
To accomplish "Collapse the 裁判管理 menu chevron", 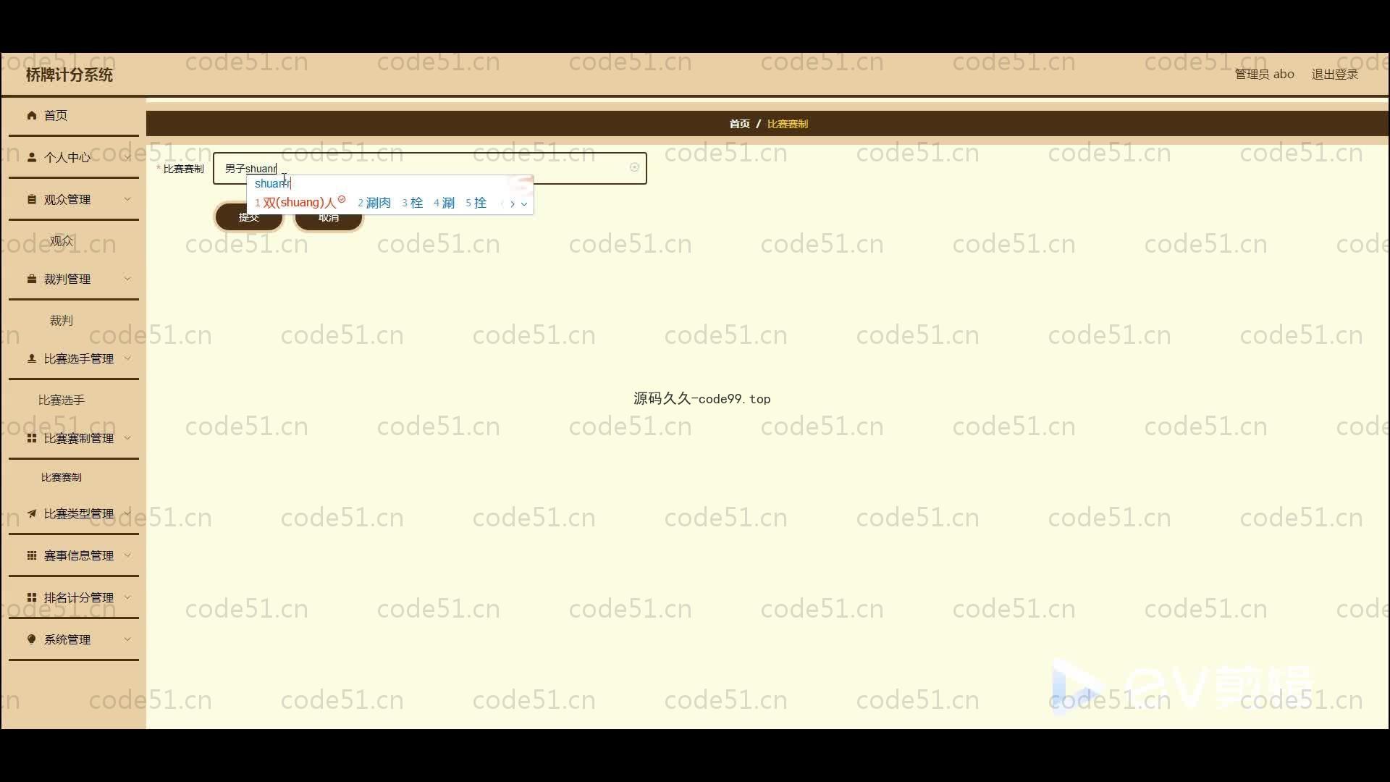I will [127, 279].
